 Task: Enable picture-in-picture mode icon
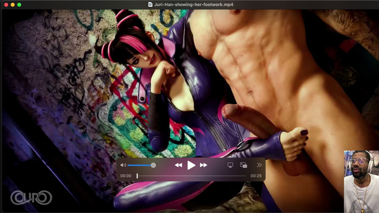pyautogui.click(x=243, y=165)
